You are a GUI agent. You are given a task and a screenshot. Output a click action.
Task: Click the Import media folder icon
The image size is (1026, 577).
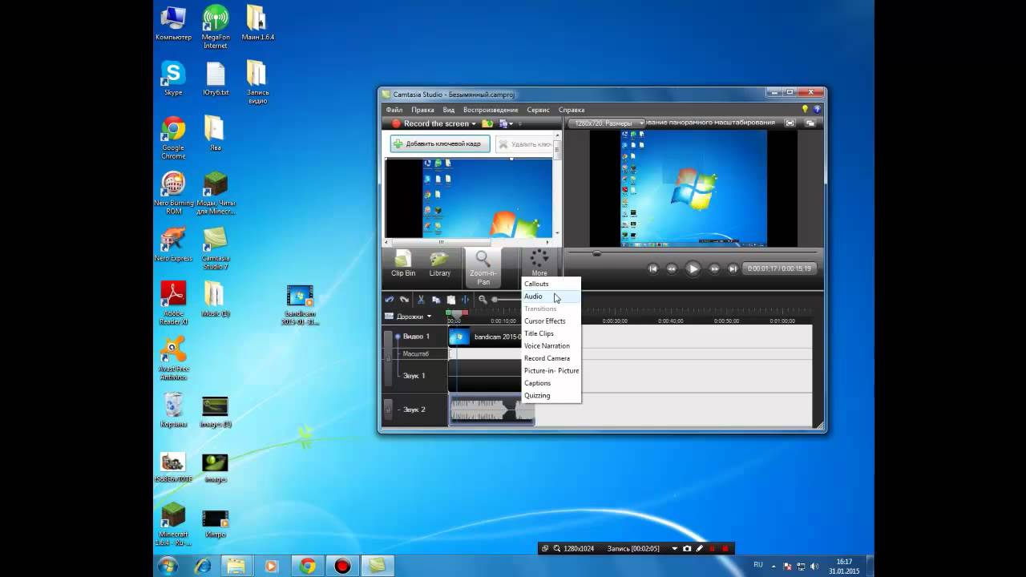[487, 123]
